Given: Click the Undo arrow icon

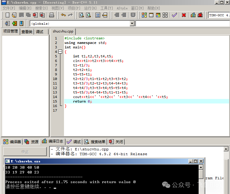Looking at the screenshot, I should tap(63, 15).
